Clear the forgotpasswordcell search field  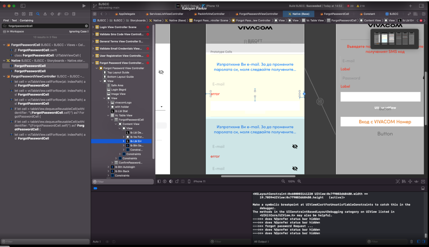click(x=87, y=26)
